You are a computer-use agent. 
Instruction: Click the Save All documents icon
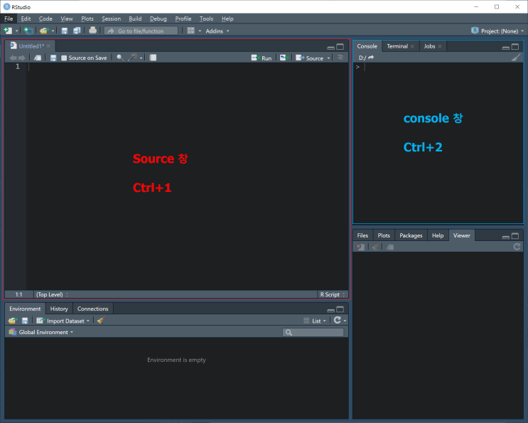pyautogui.click(x=77, y=31)
